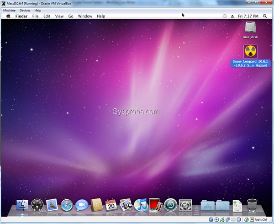274x224 pixels.
Task: Click the eject menu bar icon
Action: pos(232,16)
